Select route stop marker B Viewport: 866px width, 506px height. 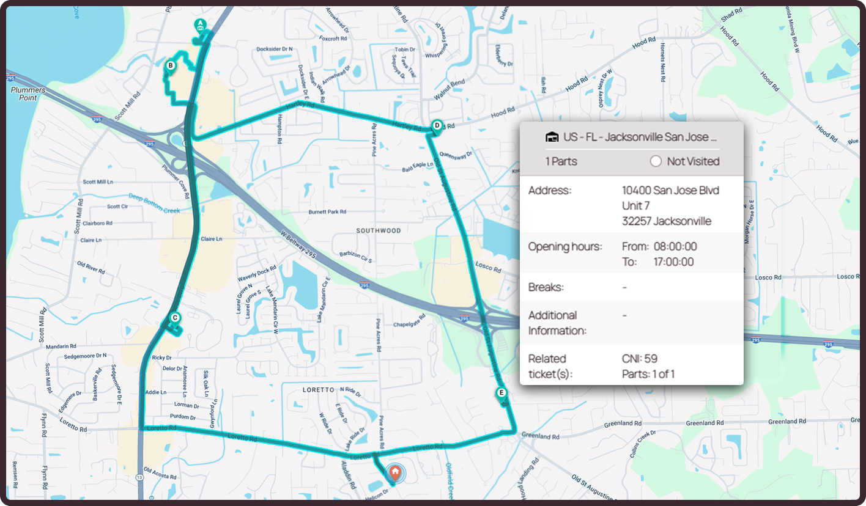coord(171,65)
